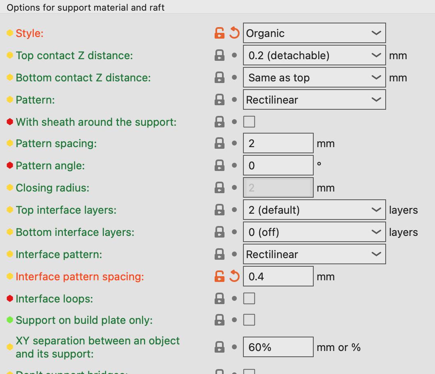Screen dimensions: 435x374
Task: Open the Pattern dropdown set to Rectilinear
Action: 314,99
